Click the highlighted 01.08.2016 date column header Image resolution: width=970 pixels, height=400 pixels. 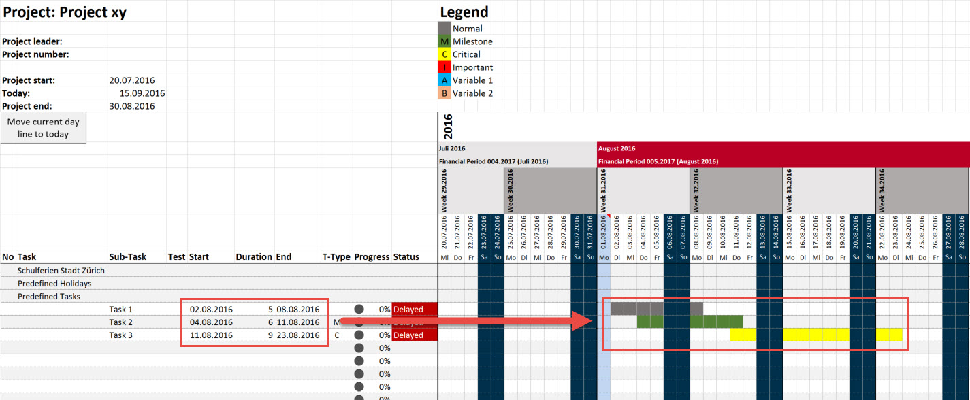[604, 233]
